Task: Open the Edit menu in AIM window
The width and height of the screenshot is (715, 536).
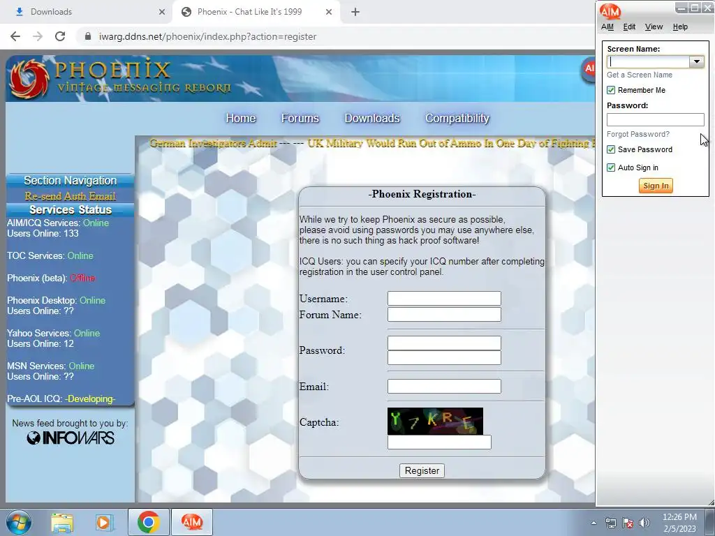Action: click(x=629, y=27)
